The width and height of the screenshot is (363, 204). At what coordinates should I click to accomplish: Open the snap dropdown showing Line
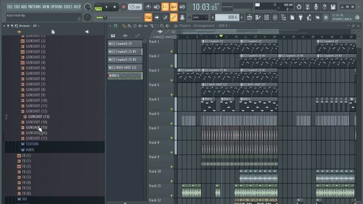coord(200,18)
